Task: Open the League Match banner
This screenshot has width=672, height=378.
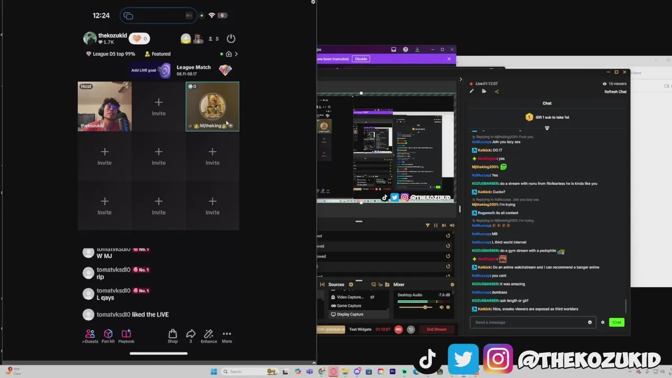Action: (x=204, y=70)
